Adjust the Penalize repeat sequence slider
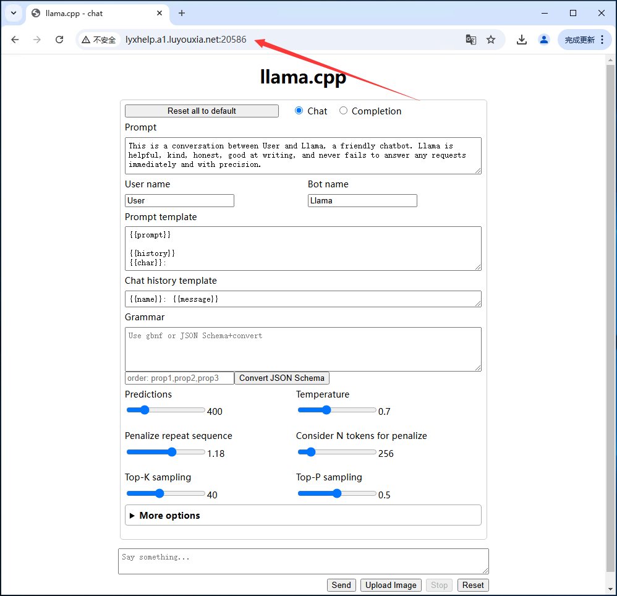 pos(166,452)
